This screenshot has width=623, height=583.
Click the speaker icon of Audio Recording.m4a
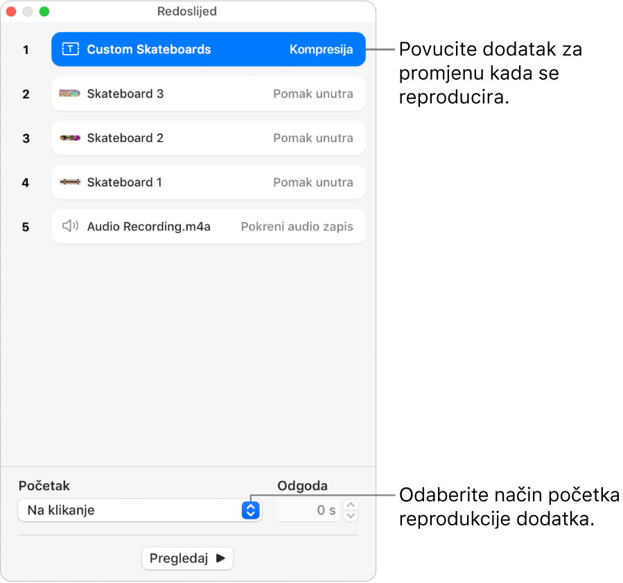70,226
